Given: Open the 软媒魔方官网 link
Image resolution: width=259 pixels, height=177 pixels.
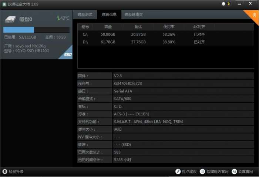Looking at the screenshot, I should click(x=218, y=171).
